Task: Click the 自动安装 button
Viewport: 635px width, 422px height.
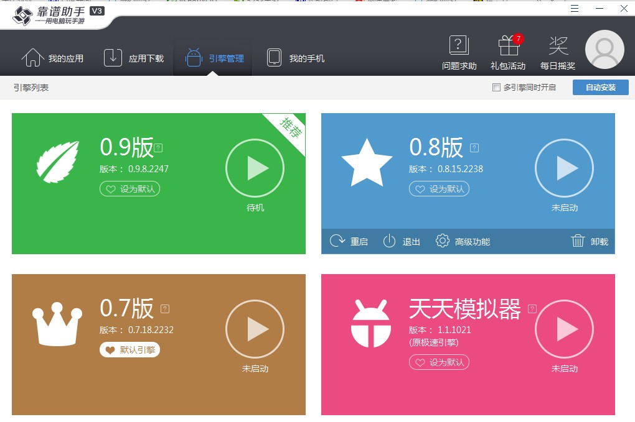Action: [x=601, y=87]
